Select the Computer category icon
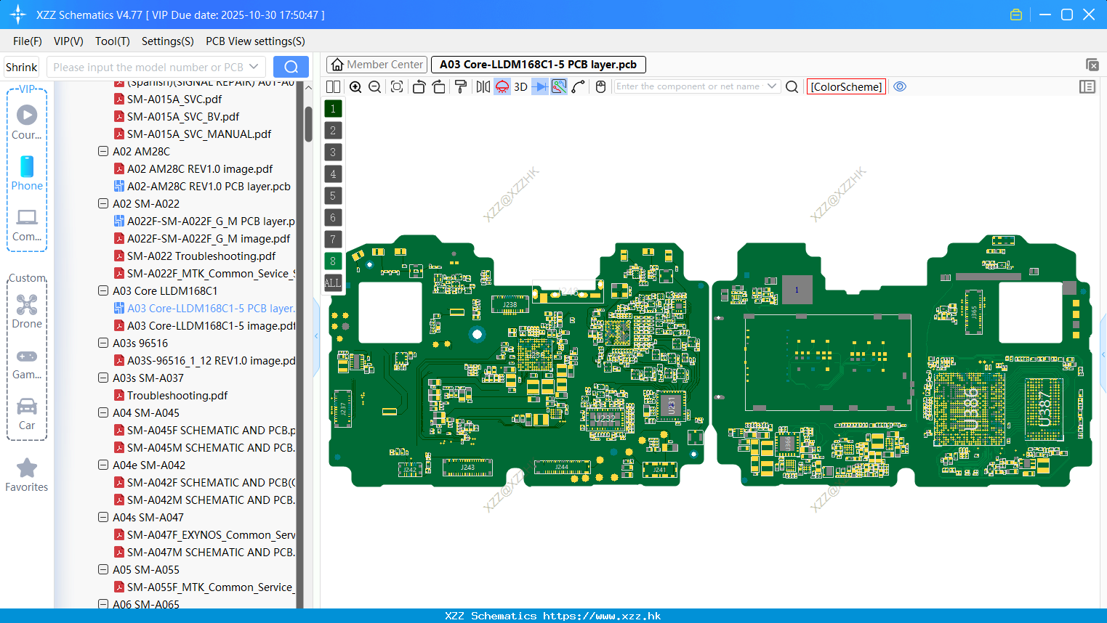1107x623 pixels. coord(27,224)
